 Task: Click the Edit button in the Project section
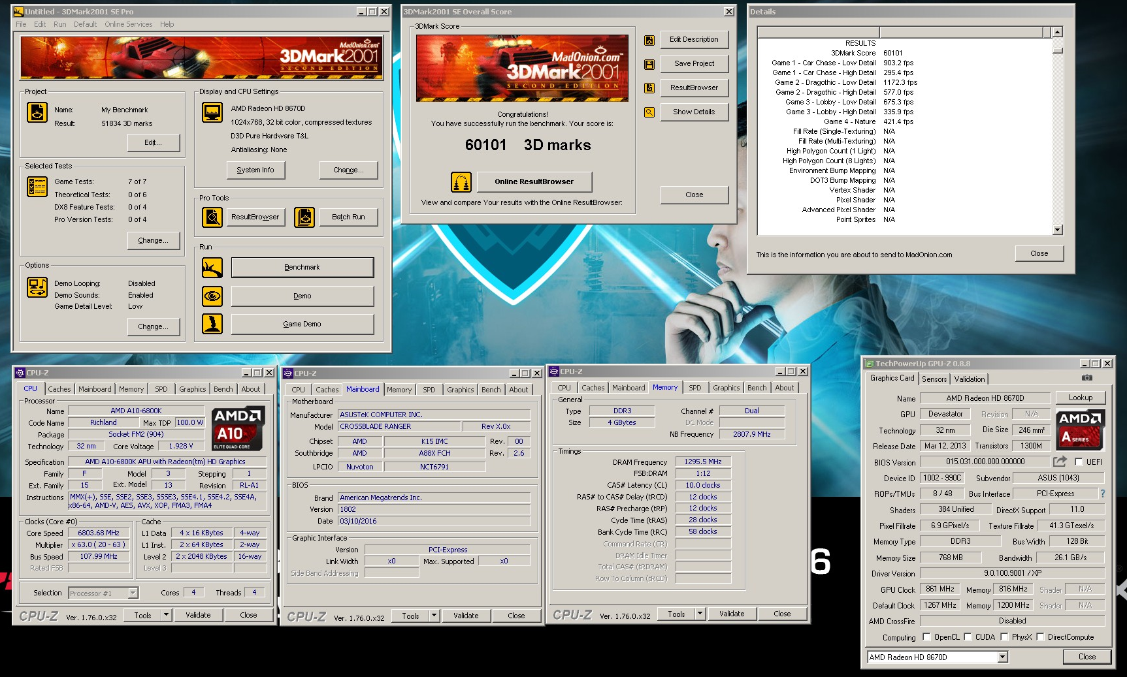[x=153, y=143]
